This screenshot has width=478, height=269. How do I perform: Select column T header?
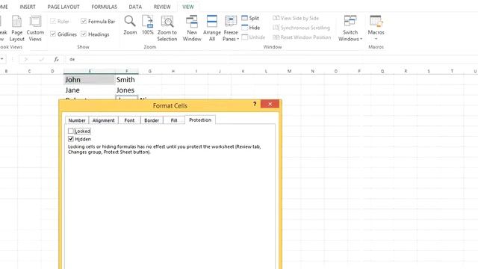click(452, 71)
